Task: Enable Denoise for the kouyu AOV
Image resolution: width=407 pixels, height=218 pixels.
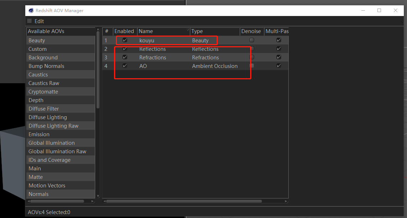Action: [252, 40]
